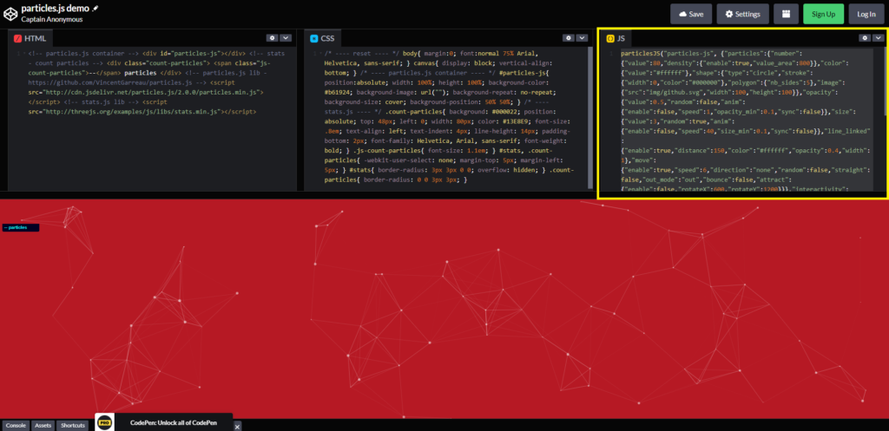Click inside the HTML code editor text
This screenshot has height=431, width=889.
coord(156,82)
